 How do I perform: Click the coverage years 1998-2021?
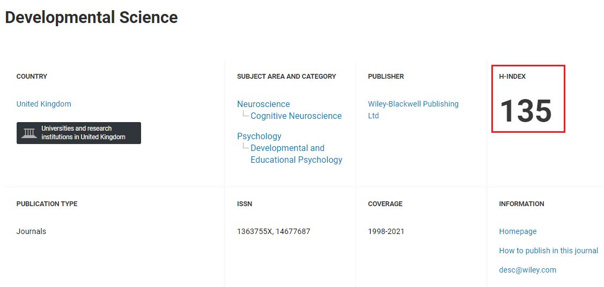[x=386, y=232]
